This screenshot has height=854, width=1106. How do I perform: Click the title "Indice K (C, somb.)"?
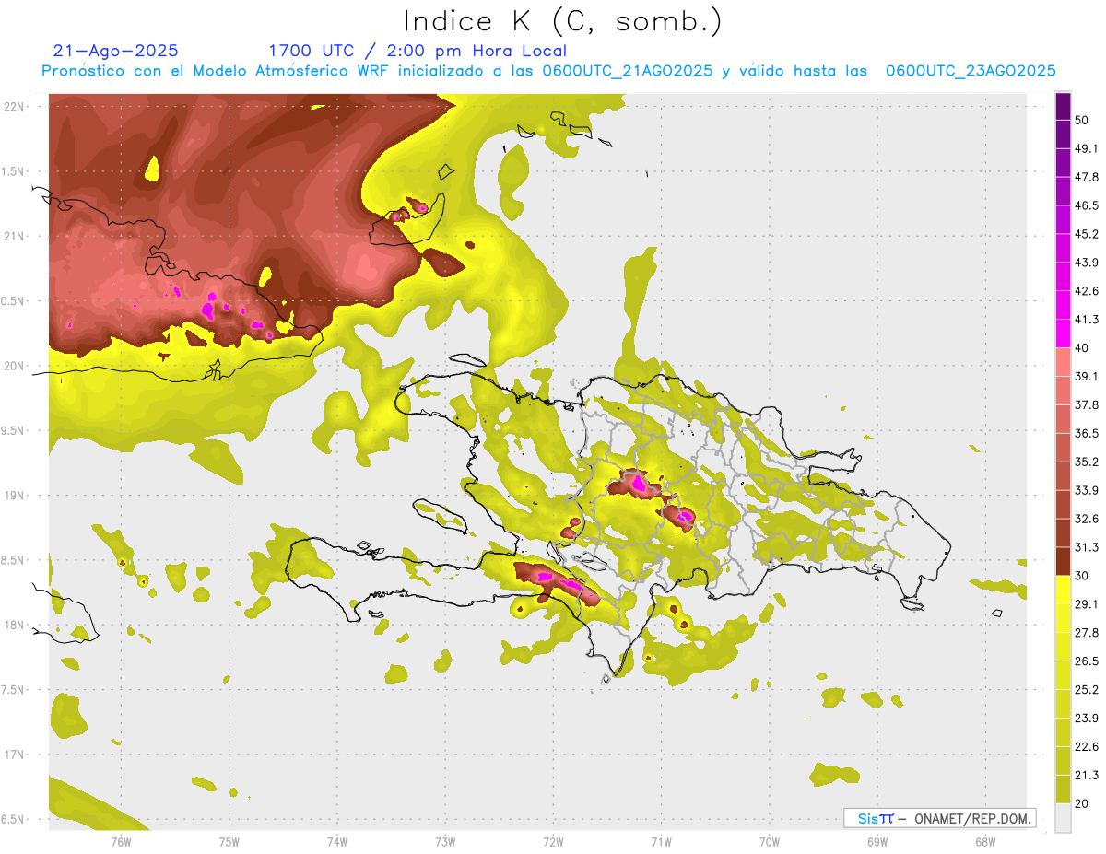click(x=562, y=21)
